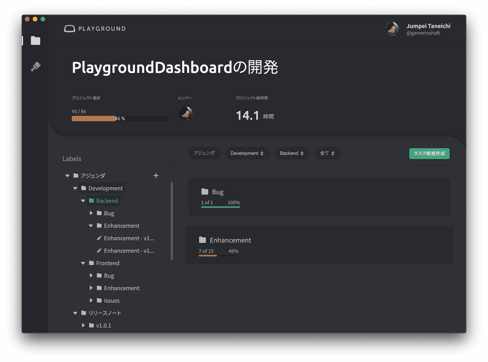Select the first Enhancement - v1 pencil item
Screen dimensions: 488x362
(126, 238)
